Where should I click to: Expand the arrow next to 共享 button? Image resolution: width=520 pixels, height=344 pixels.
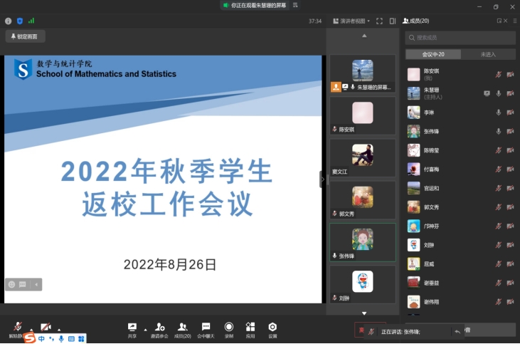click(x=145, y=330)
